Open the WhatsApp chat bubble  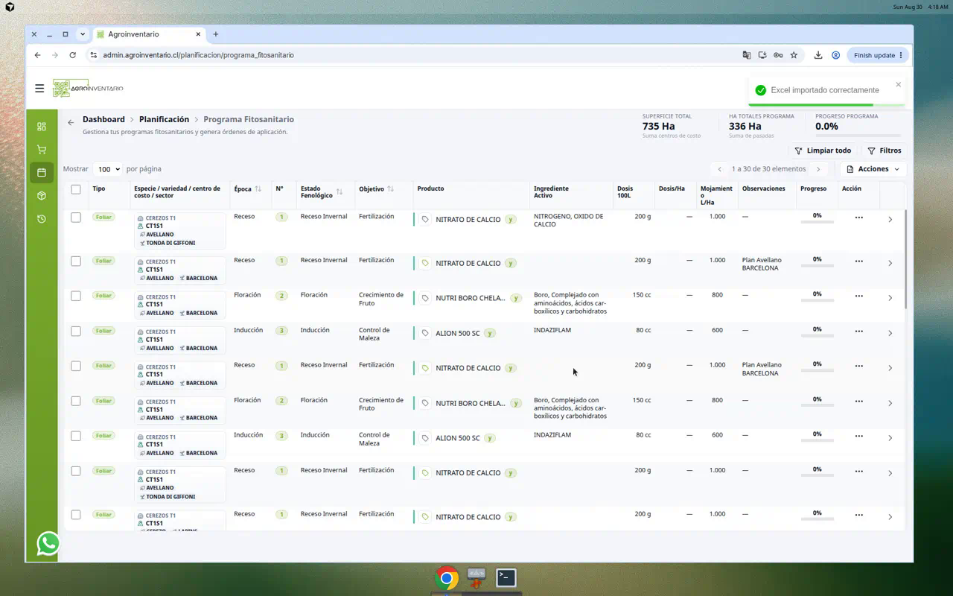click(48, 543)
